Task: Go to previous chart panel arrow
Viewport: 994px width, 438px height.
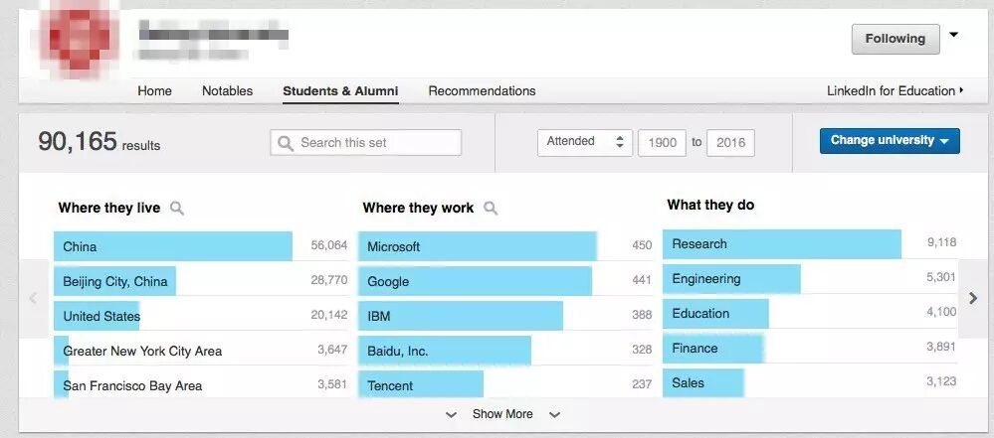Action: point(33,298)
